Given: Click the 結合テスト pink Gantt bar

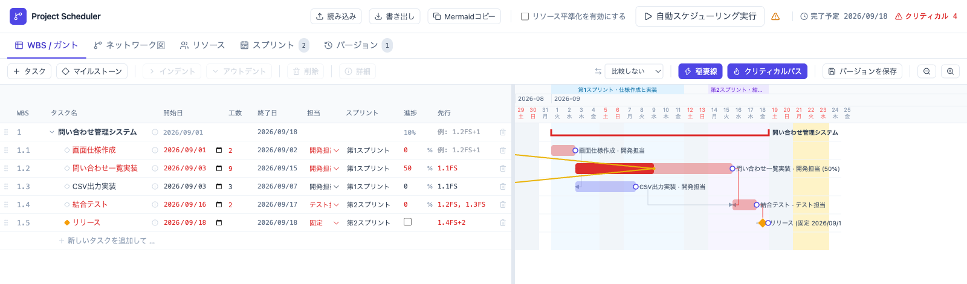Looking at the screenshot, I should click(x=745, y=205).
